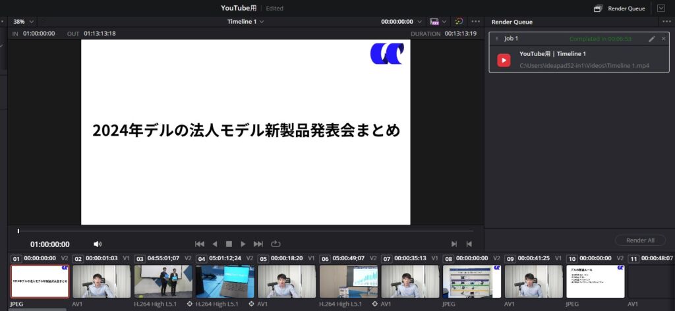675x311 pixels.
Task: Select clip 02 presenter thumbnail
Action: [x=102, y=281]
